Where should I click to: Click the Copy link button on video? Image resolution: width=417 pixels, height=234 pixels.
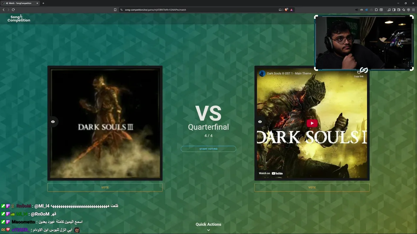pyautogui.click(x=359, y=74)
